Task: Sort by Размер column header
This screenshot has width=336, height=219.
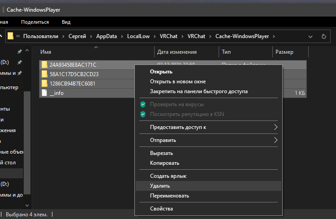Action: pyautogui.click(x=284, y=52)
